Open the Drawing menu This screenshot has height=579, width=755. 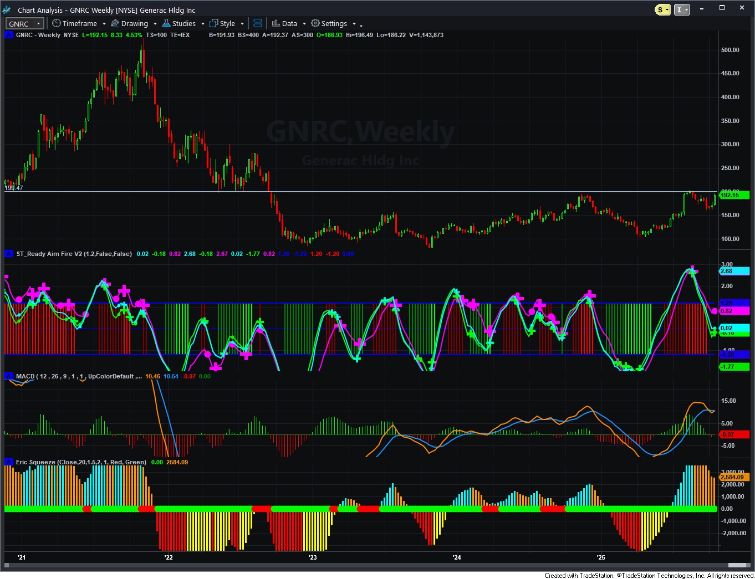pos(134,23)
